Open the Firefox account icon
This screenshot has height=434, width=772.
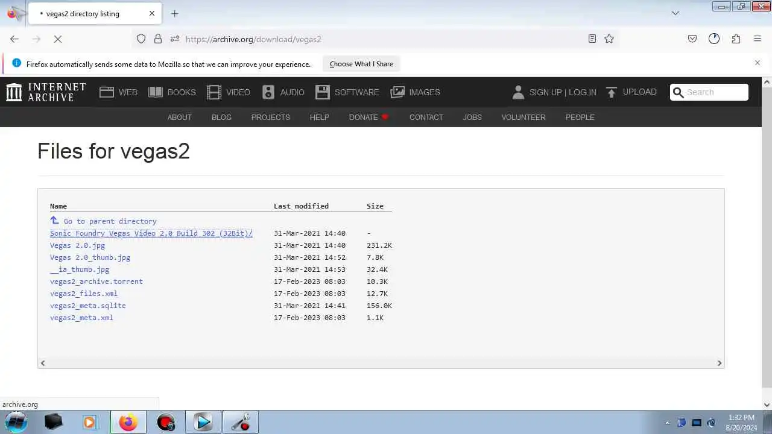pyautogui.click(x=714, y=39)
